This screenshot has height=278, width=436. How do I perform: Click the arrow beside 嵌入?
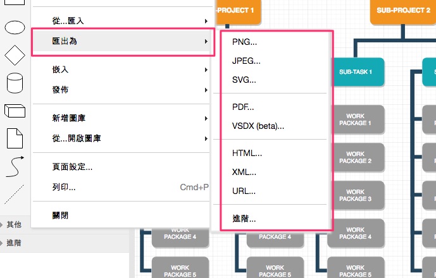206,69
